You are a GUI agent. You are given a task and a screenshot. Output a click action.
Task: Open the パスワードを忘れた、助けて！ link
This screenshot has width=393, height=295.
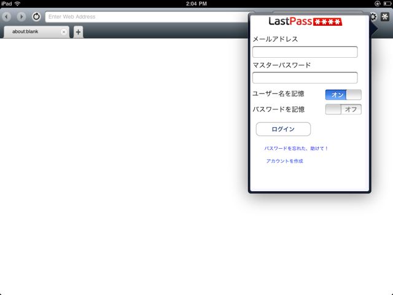(x=296, y=149)
